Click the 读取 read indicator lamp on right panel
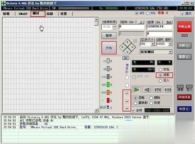Image resolution: width=195 pixels, height=144 pixels. (x=180, y=87)
